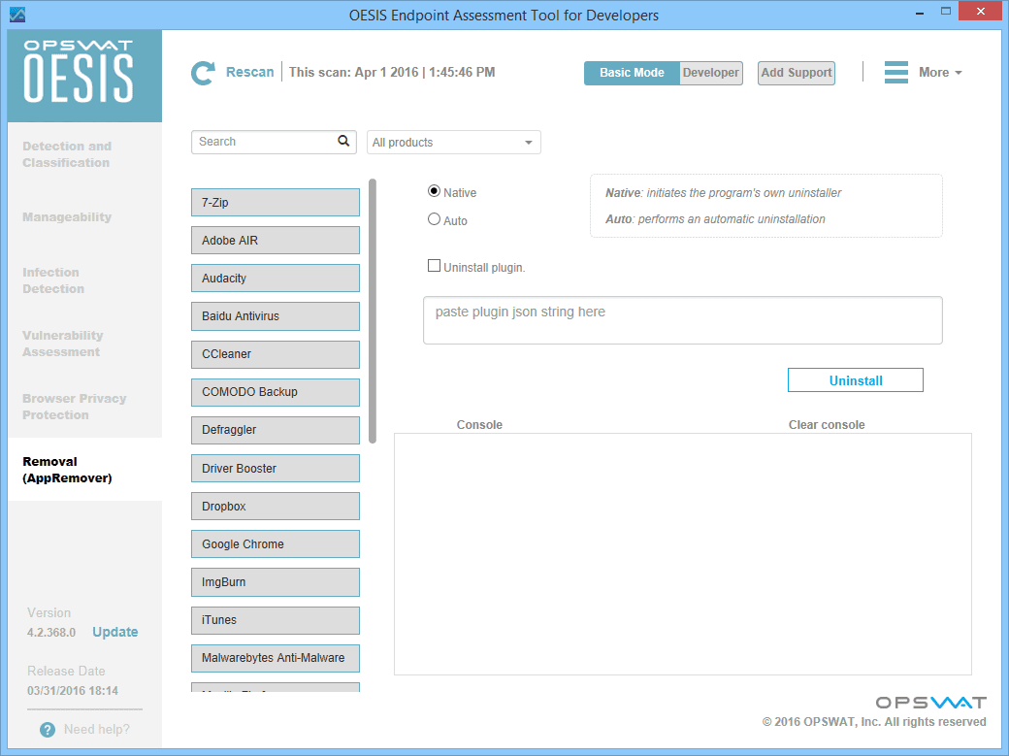
Task: Click the Update link
Action: (115, 632)
